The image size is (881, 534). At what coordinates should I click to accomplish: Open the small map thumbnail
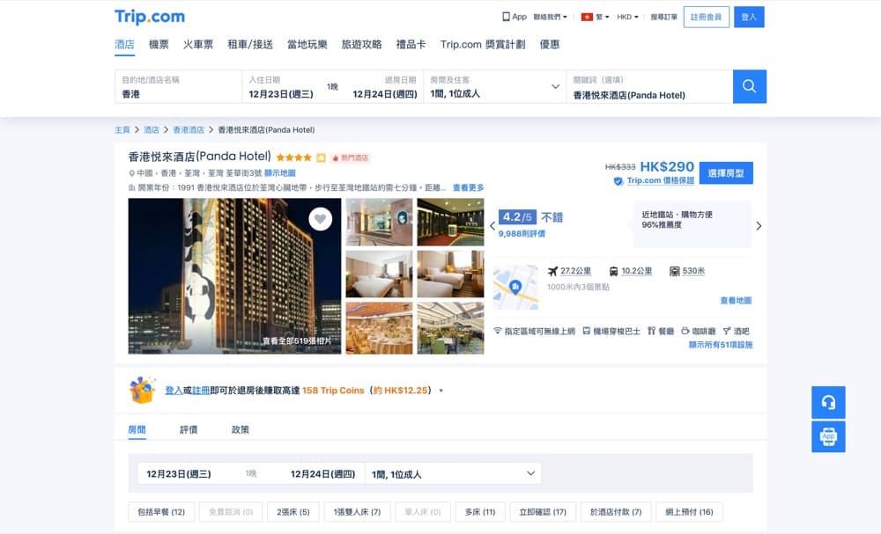[x=515, y=287]
